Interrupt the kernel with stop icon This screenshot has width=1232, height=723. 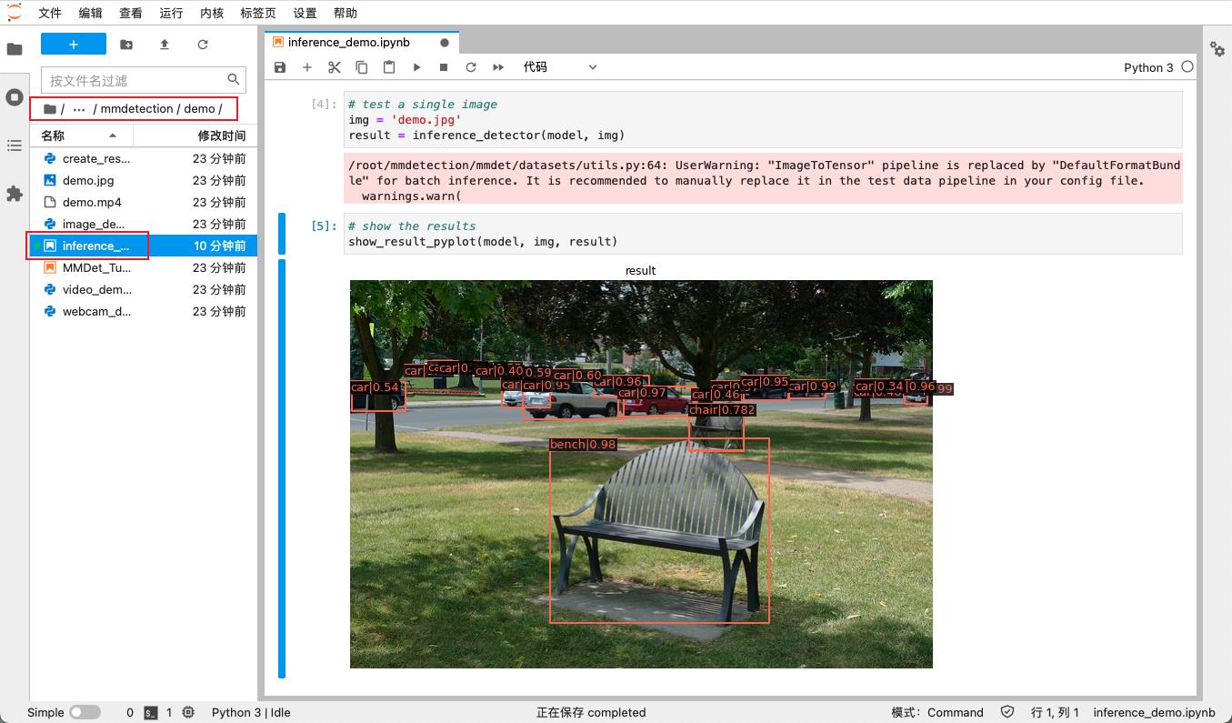444,67
